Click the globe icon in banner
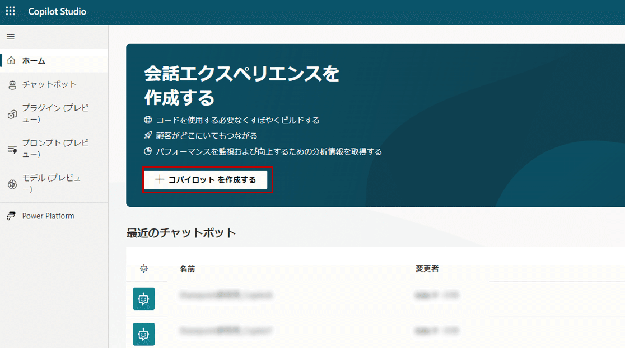 click(x=148, y=120)
